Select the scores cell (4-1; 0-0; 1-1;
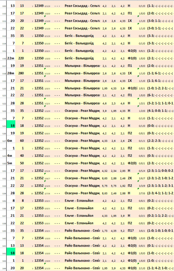 [160, 111]
